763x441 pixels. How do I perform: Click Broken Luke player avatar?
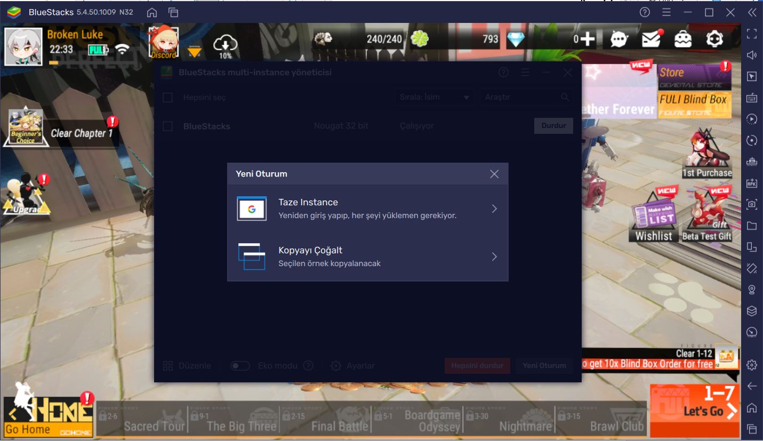(x=23, y=46)
